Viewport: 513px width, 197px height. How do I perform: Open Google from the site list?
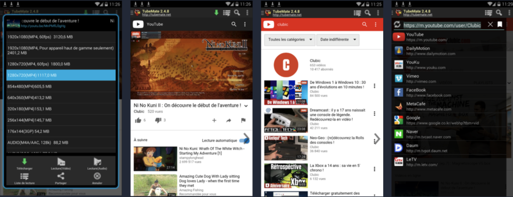pyautogui.click(x=449, y=120)
